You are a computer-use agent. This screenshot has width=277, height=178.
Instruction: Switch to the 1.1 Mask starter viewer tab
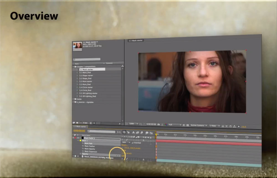[x=136, y=40]
